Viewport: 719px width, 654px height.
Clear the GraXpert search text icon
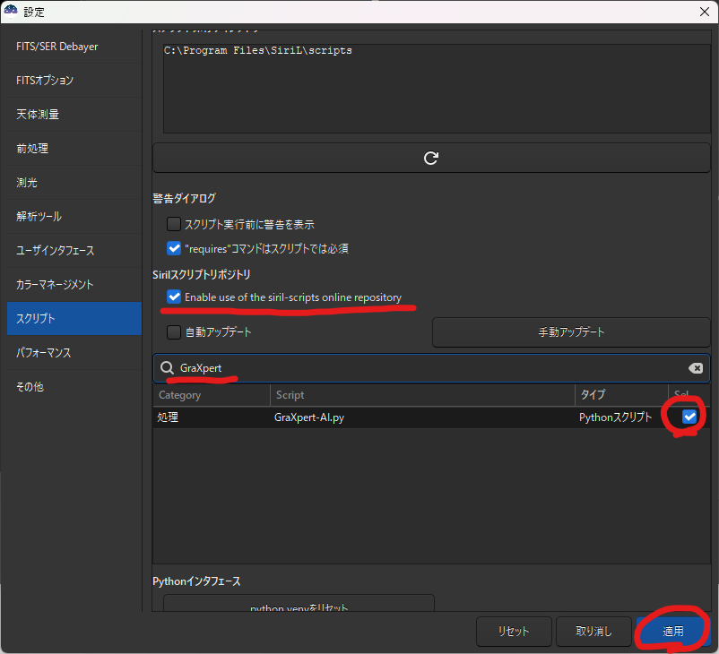(x=695, y=368)
